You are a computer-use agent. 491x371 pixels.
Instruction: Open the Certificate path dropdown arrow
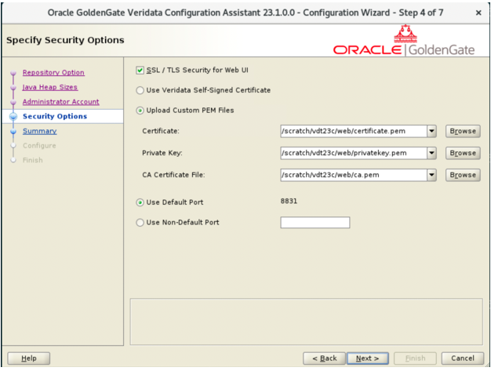pos(431,131)
